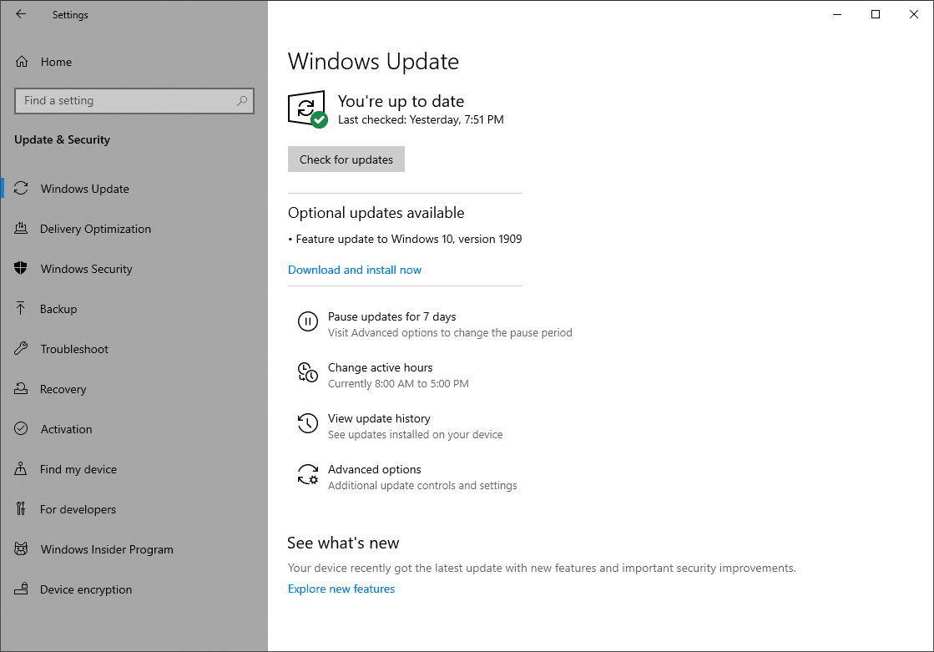This screenshot has width=934, height=652.
Task: Click the Check for updates button
Action: [x=346, y=159]
